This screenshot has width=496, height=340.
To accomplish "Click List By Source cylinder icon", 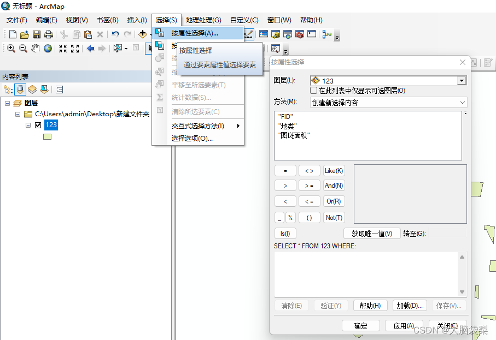I will tap(20, 90).
